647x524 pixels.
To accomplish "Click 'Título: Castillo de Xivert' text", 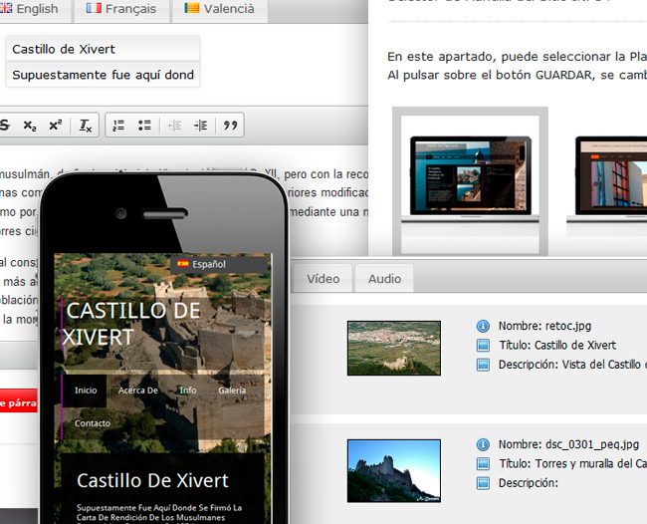I will [557, 346].
